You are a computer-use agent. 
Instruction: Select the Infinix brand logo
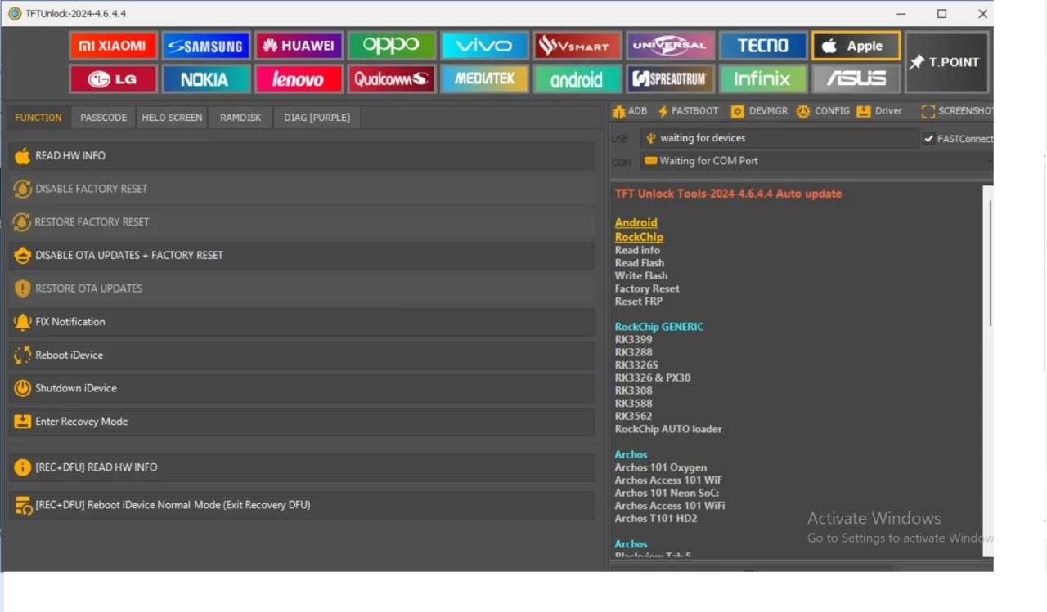click(x=763, y=79)
